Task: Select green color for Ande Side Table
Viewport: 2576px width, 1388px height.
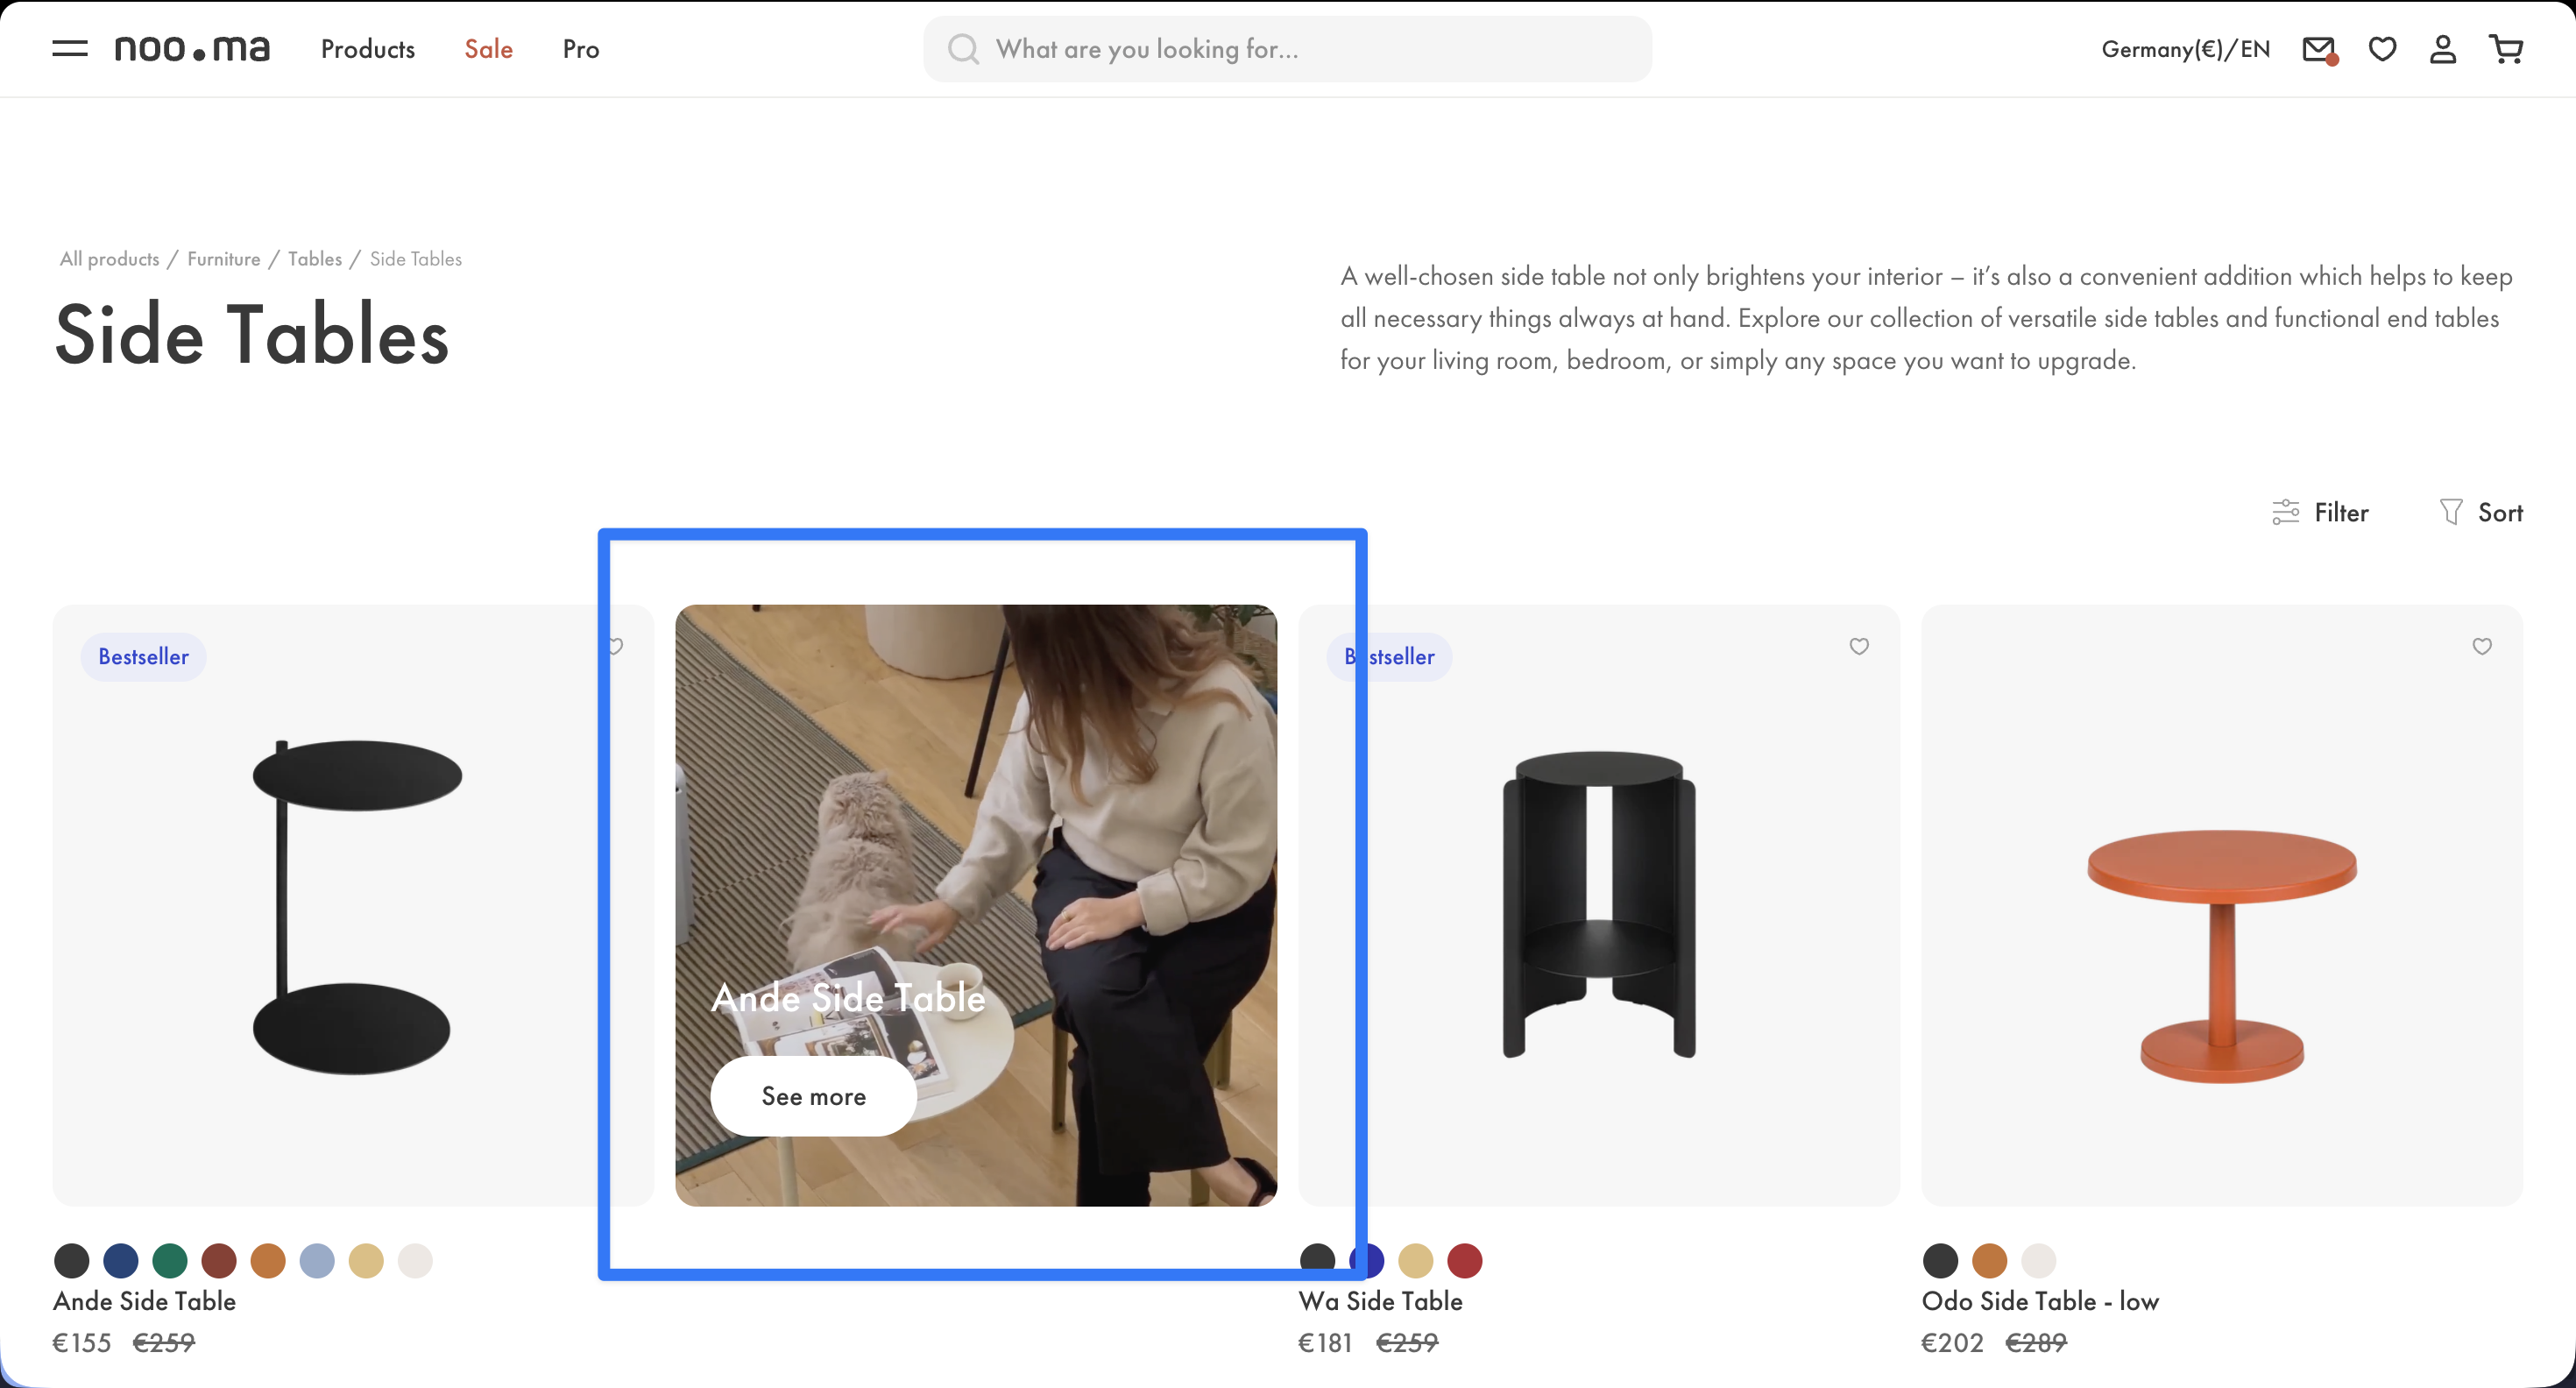Action: click(x=170, y=1260)
